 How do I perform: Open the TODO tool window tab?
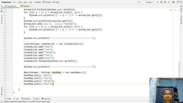pyautogui.click(x=8, y=99)
